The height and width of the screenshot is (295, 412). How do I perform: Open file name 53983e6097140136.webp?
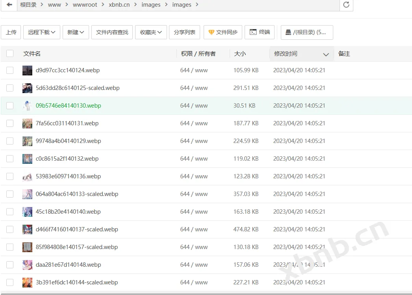tap(68, 176)
